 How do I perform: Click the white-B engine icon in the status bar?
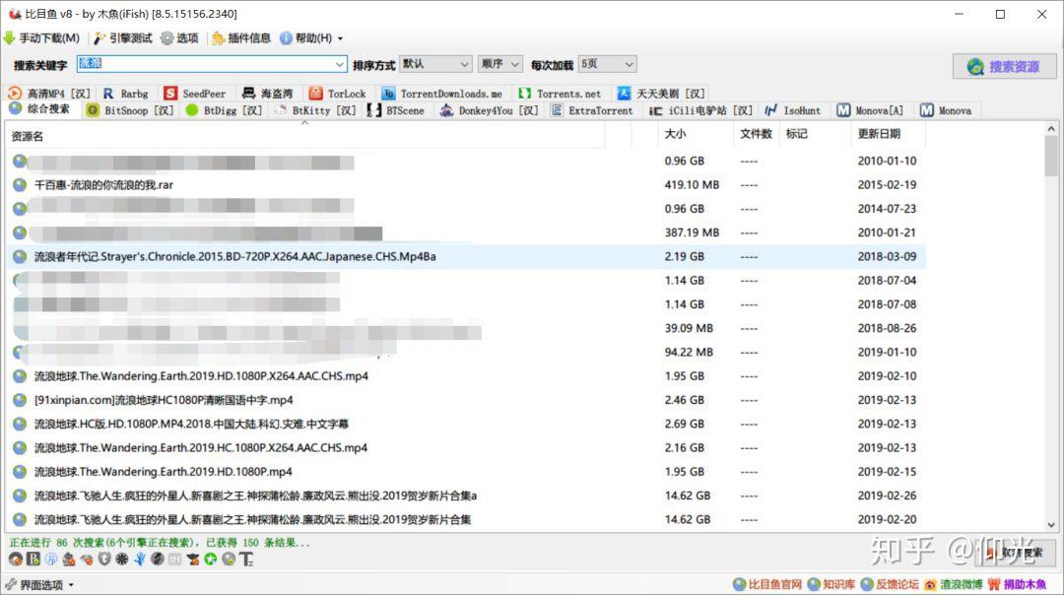(33, 559)
